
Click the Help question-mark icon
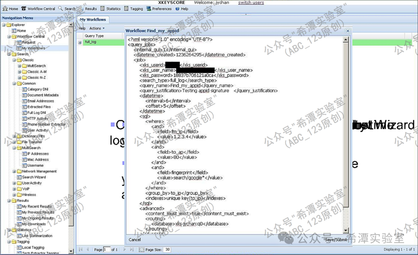(178, 9)
